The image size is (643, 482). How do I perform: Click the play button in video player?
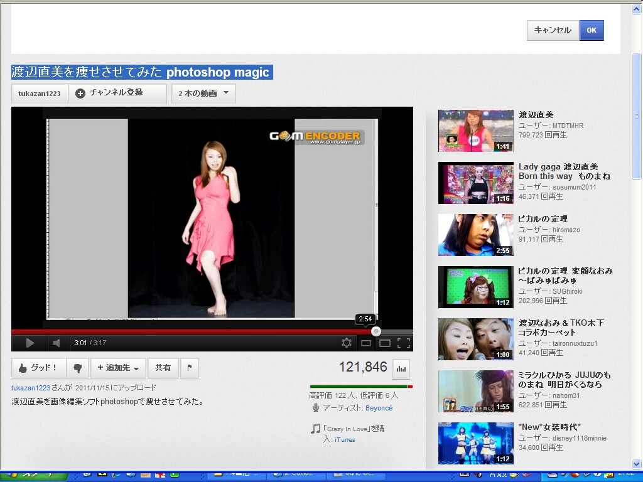(x=30, y=343)
